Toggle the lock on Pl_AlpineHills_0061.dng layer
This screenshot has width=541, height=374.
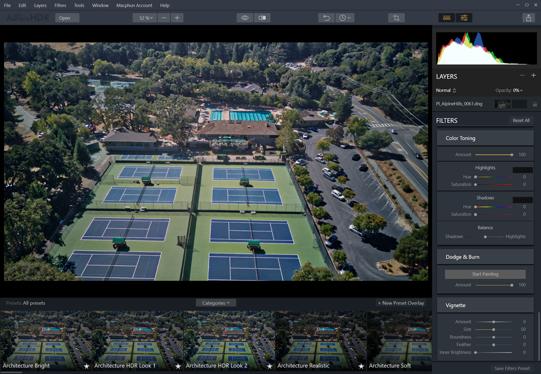click(534, 104)
